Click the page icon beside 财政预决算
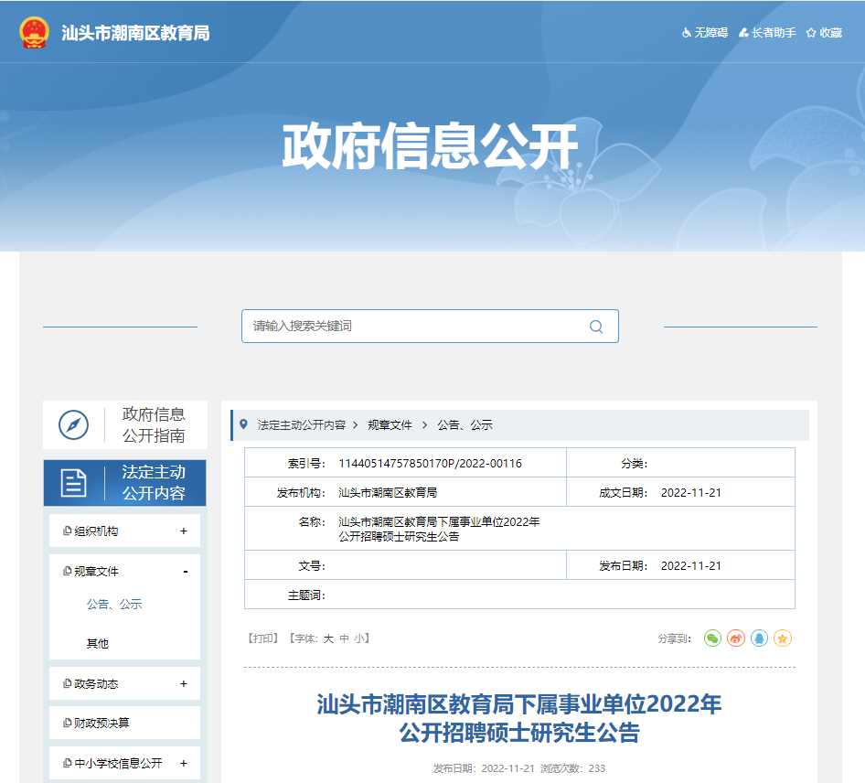Viewport: 865px width, 783px height. click(x=68, y=723)
